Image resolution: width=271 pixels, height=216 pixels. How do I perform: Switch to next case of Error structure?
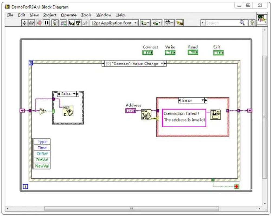(206, 100)
